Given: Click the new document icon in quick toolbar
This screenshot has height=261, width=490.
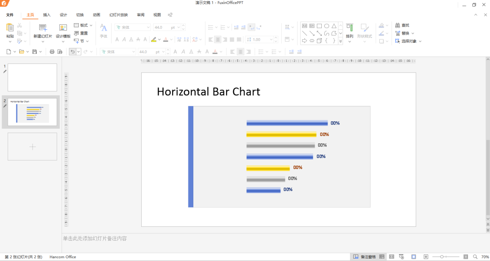Looking at the screenshot, I should tap(9, 52).
